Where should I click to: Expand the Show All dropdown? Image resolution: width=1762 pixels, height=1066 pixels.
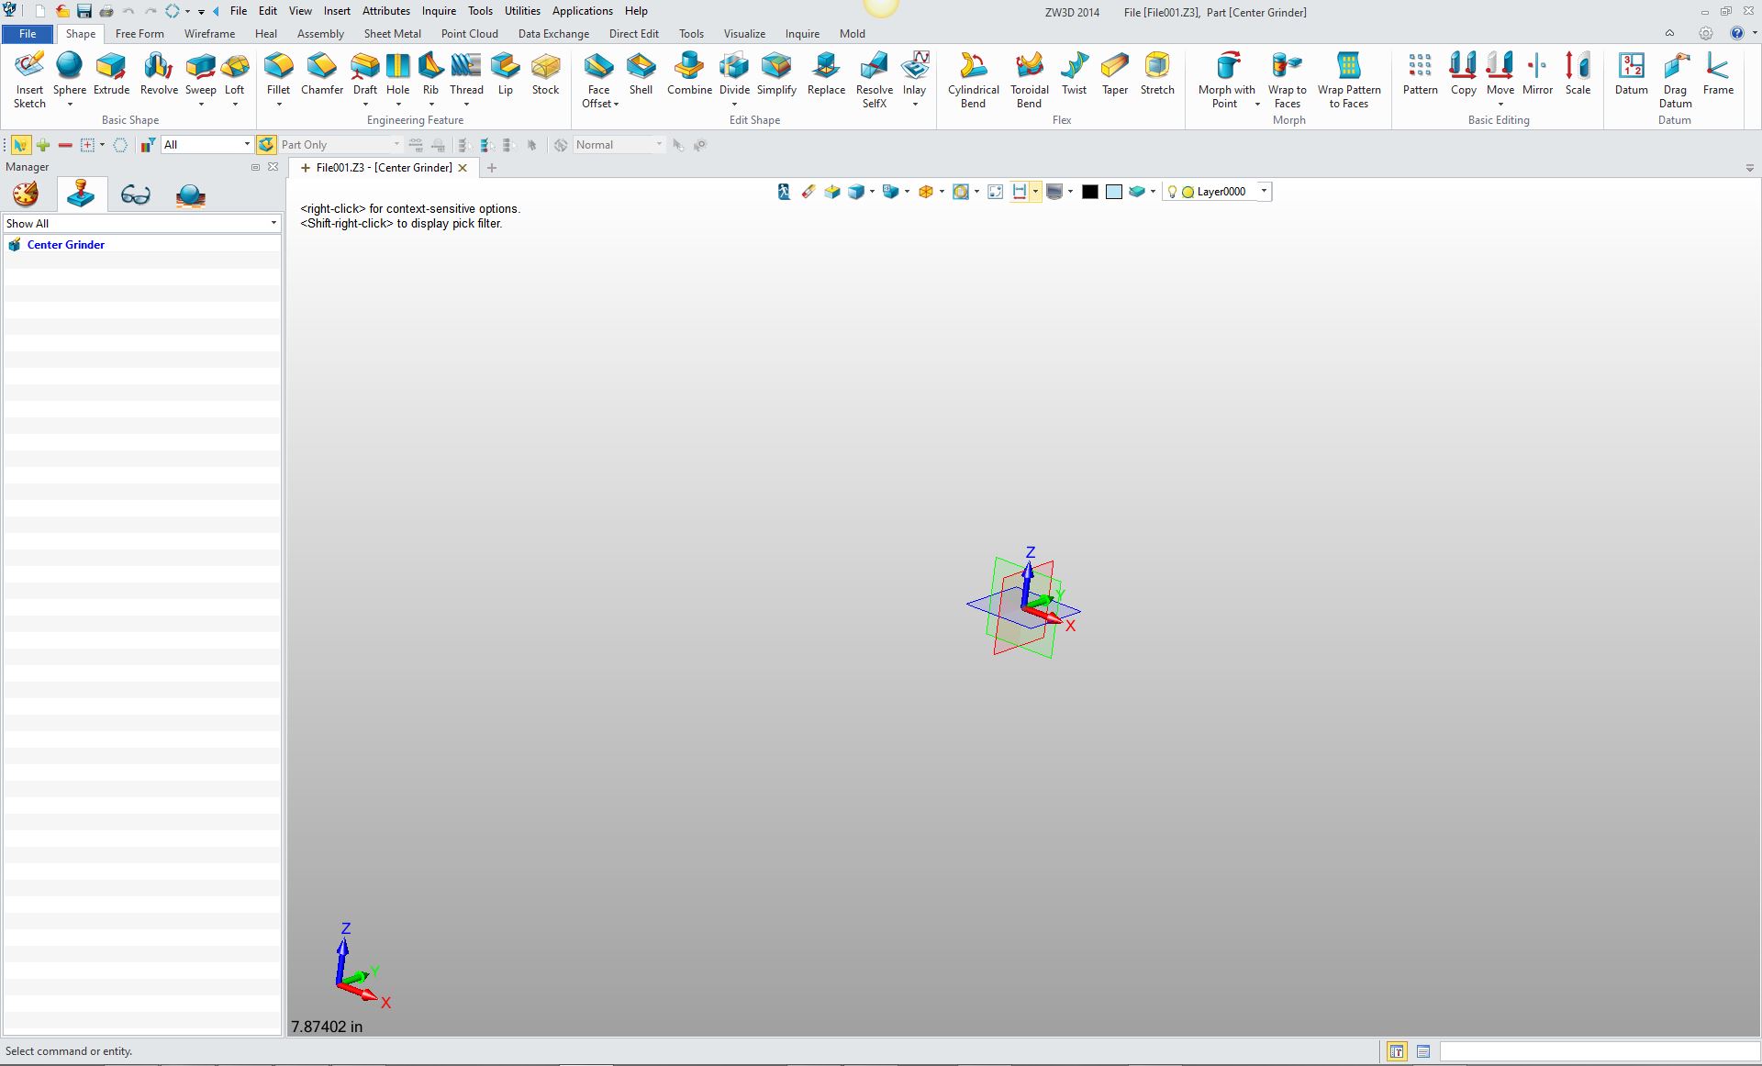click(x=273, y=224)
